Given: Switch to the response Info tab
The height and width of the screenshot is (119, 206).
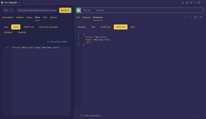Looking at the screenshot, I should (78, 17).
